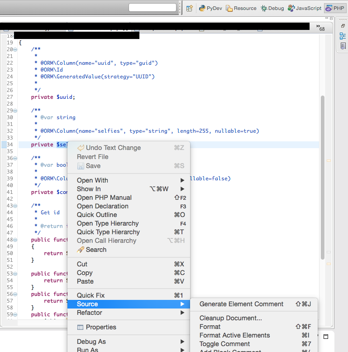
Task: Choose Save in the context menu
Action: [129, 166]
